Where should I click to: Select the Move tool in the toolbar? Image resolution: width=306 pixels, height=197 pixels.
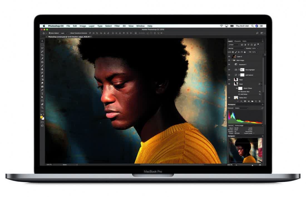click(42, 41)
